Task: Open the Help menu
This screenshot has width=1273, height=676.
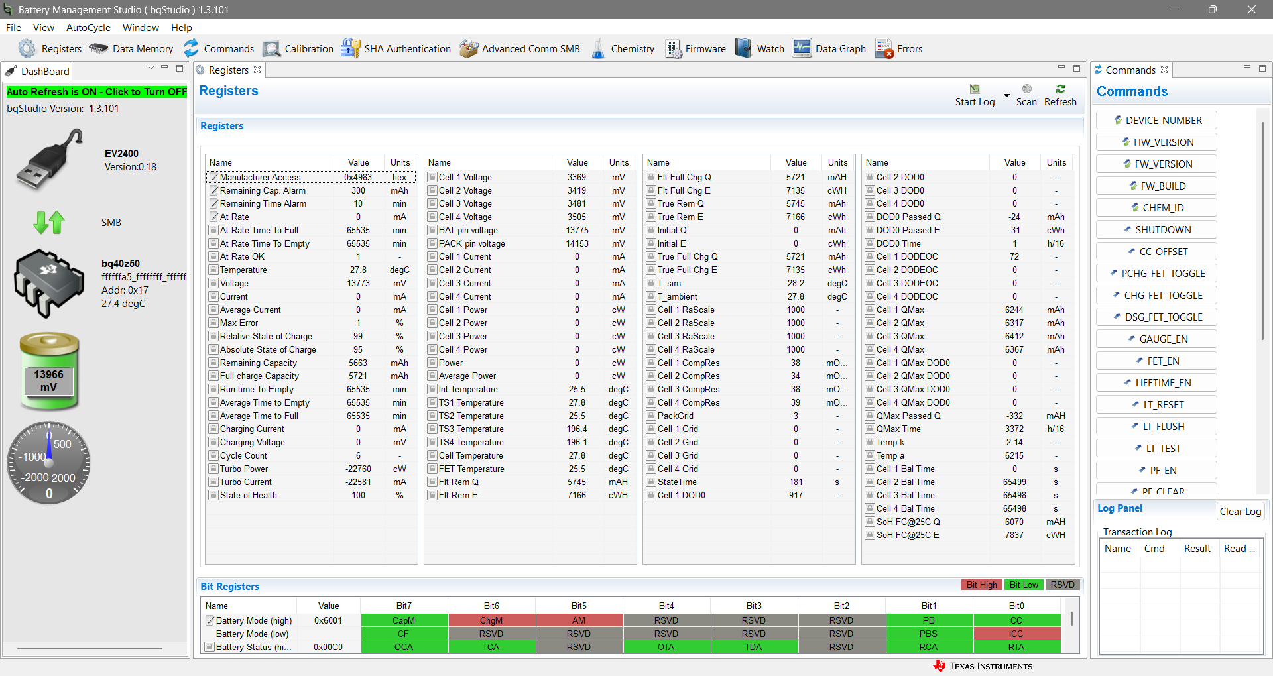Action: [x=182, y=28]
